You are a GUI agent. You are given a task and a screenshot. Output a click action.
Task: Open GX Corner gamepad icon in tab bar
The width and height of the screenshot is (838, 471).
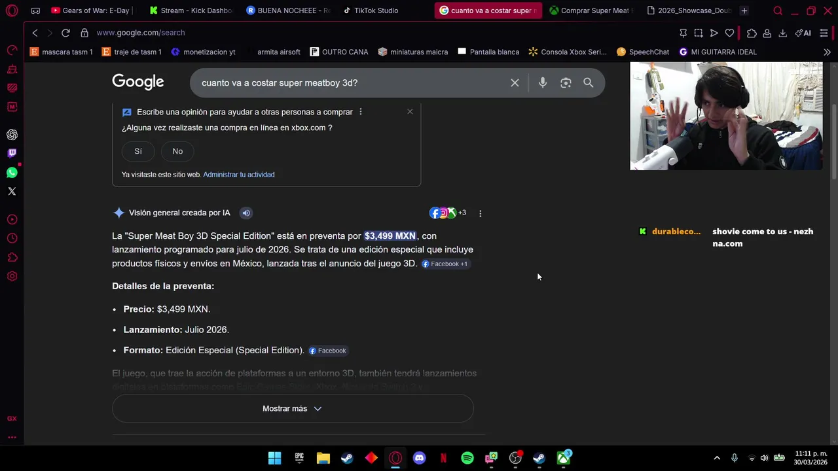pos(35,10)
